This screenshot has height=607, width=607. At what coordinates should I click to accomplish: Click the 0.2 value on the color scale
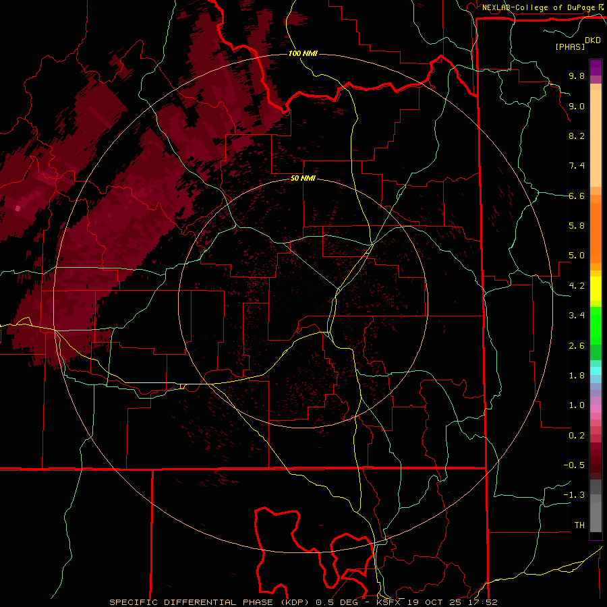[x=577, y=436]
